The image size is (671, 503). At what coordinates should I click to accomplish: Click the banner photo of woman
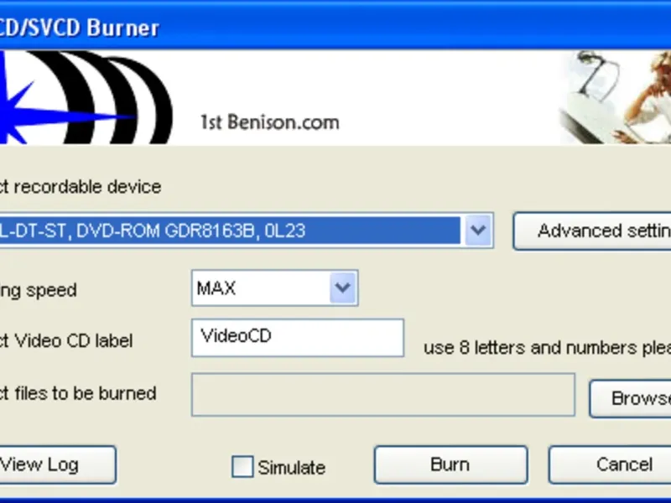click(x=616, y=97)
